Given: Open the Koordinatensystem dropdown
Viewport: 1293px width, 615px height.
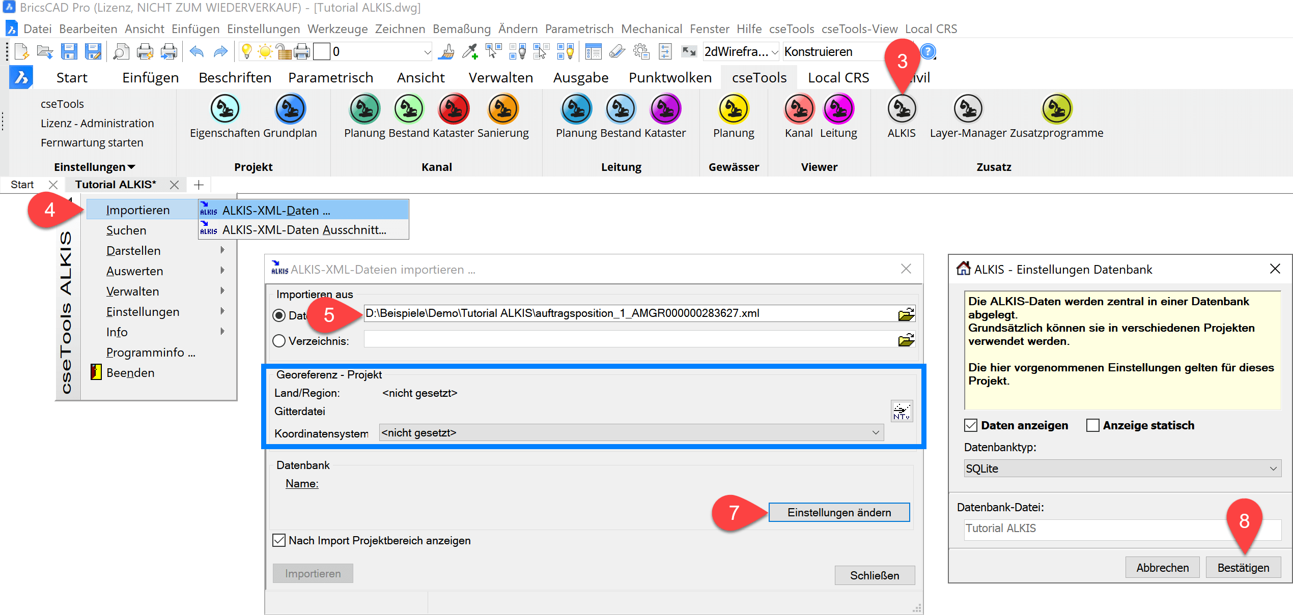Looking at the screenshot, I should coord(876,433).
